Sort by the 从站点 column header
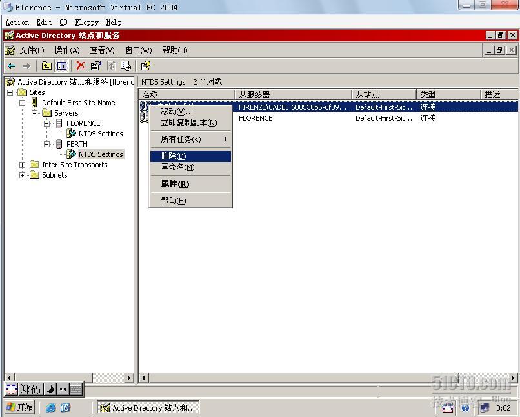The height and width of the screenshot is (417, 520). 384,94
